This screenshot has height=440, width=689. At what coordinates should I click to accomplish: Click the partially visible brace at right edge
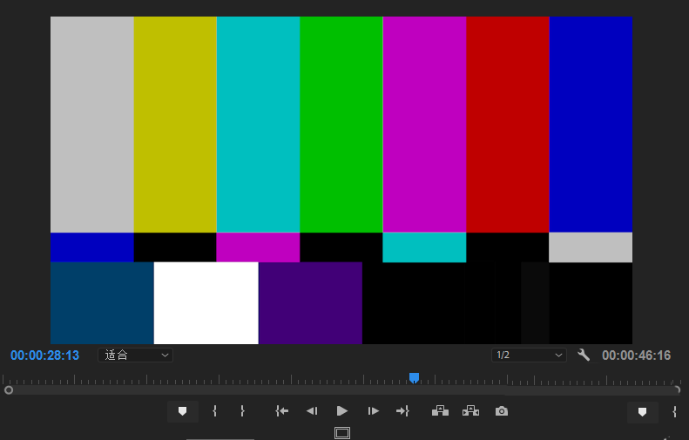[x=674, y=412]
